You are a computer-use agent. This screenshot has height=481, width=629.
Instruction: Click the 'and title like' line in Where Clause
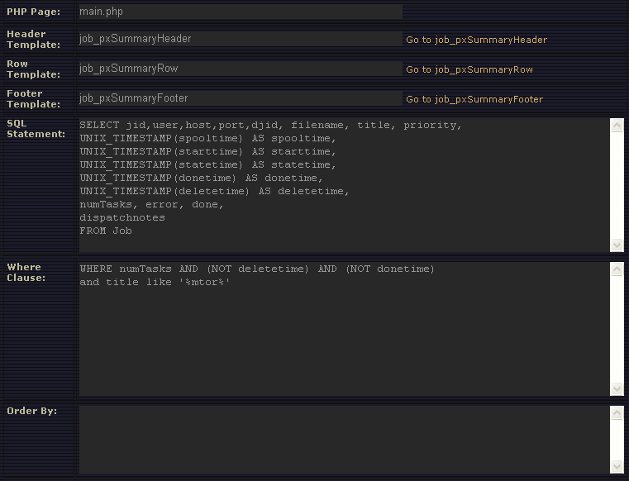point(155,282)
